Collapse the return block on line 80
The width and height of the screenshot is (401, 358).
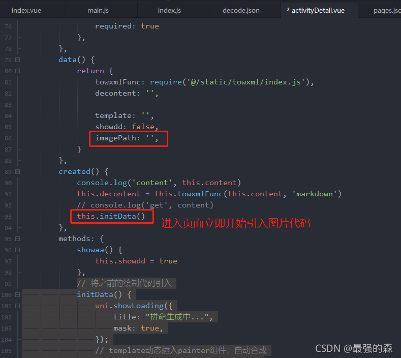click(18, 71)
